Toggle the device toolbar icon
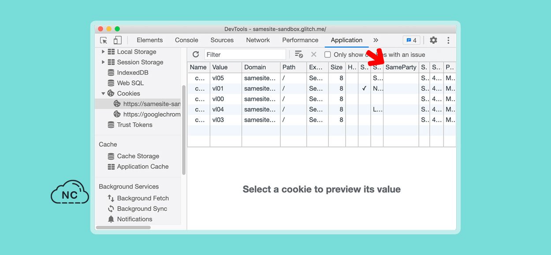Viewport: 551px width, 255px height. coord(117,40)
